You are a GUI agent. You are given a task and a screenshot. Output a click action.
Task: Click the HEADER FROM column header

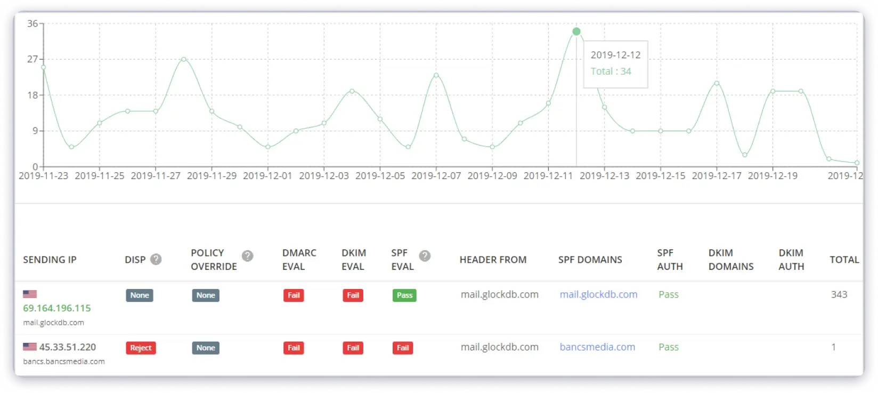pos(493,260)
